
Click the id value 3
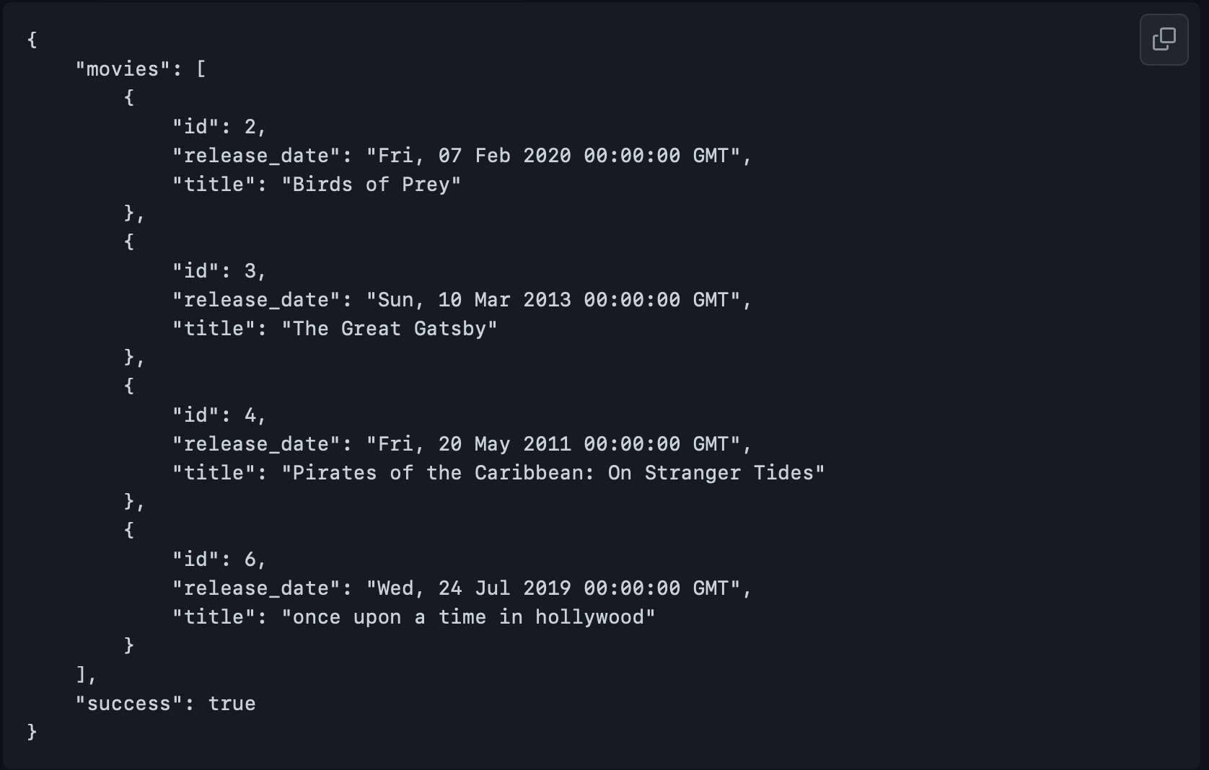point(250,271)
